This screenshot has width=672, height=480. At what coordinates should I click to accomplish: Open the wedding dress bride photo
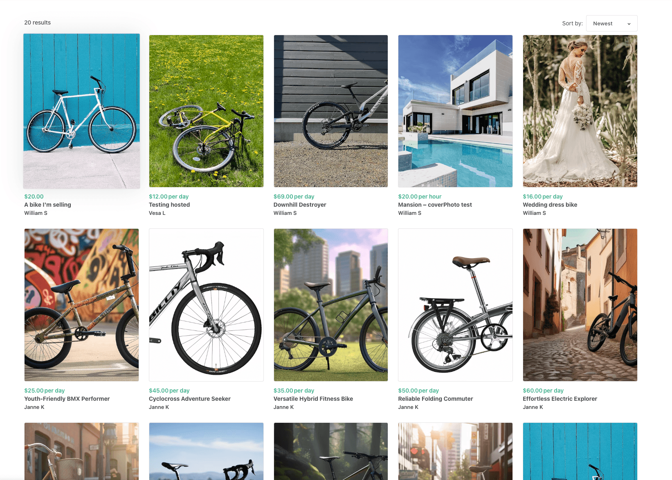[x=580, y=111]
